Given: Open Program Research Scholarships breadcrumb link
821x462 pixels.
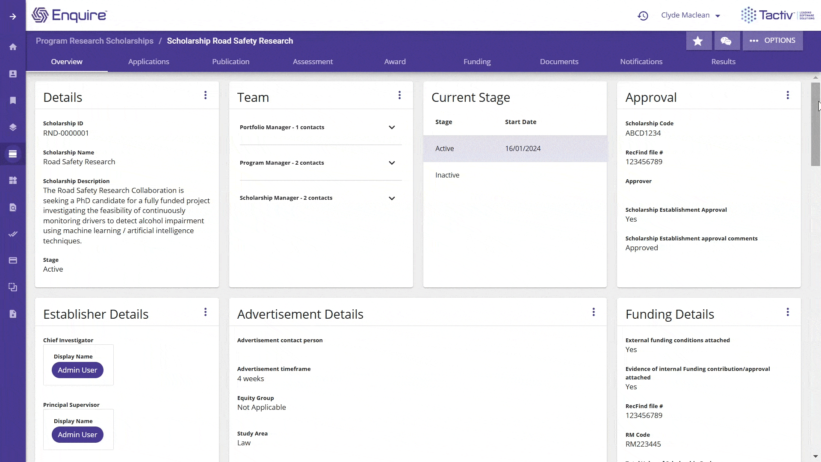Looking at the screenshot, I should pyautogui.click(x=95, y=41).
